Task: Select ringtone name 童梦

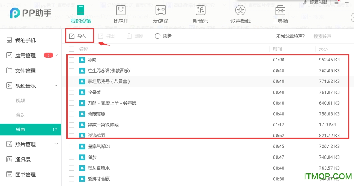Action: (92, 157)
